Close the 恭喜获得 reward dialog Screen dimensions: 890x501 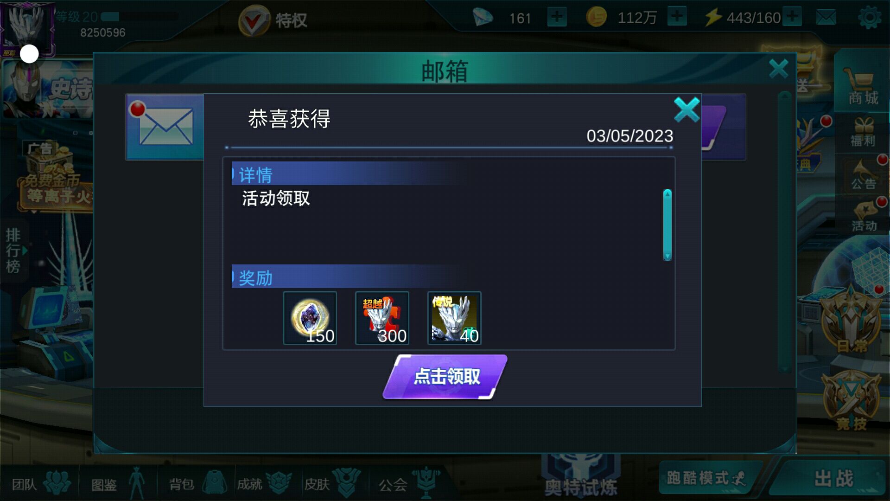point(687,109)
